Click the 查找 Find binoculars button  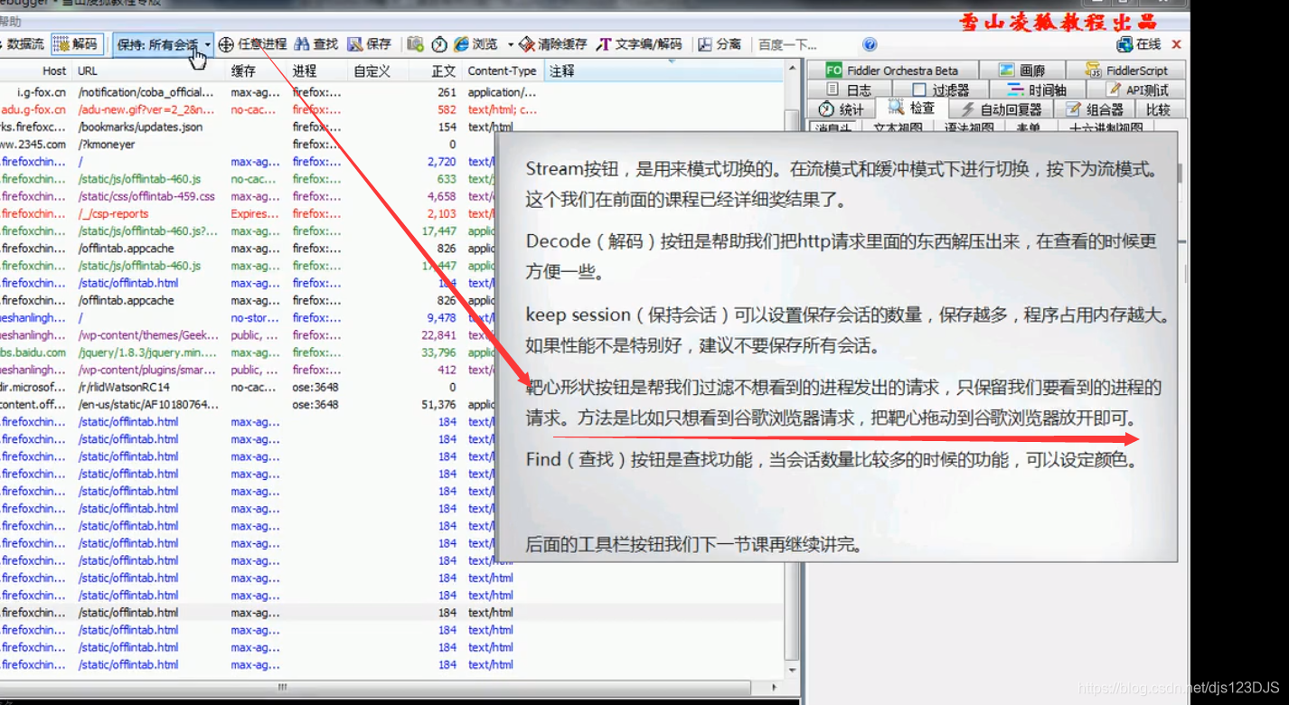point(316,43)
